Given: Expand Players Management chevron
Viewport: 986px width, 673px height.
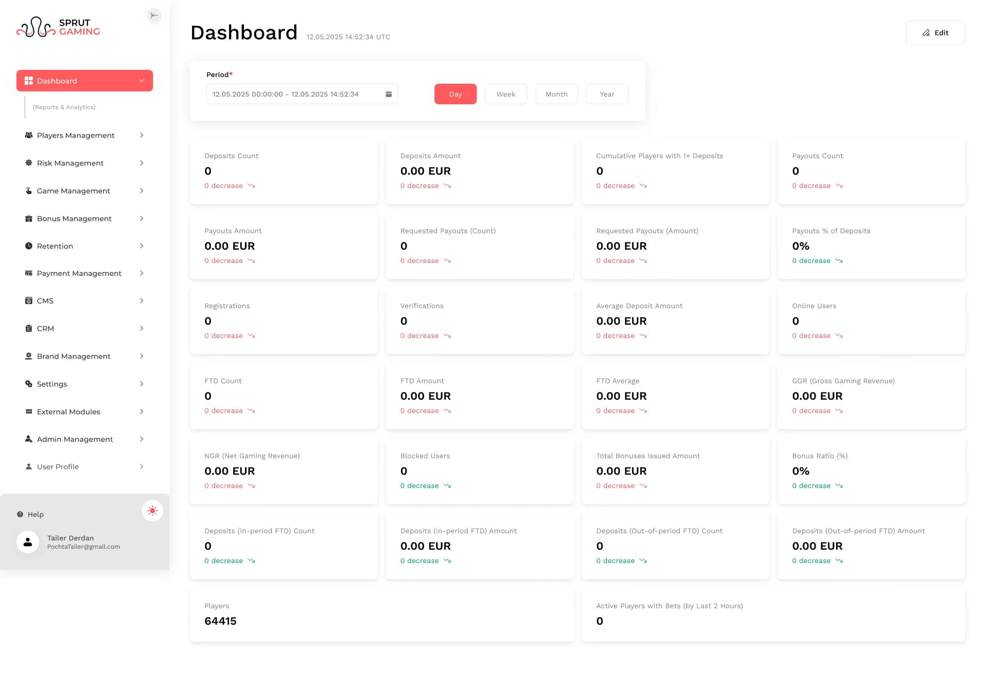Looking at the screenshot, I should click(142, 135).
